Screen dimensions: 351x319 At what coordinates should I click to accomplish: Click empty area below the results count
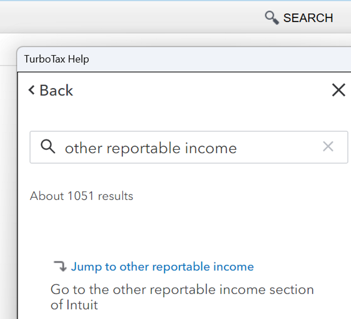click(183, 228)
